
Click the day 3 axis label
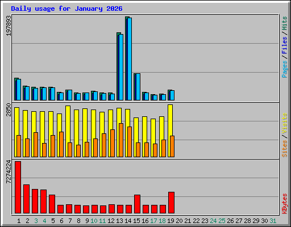pos(36,221)
